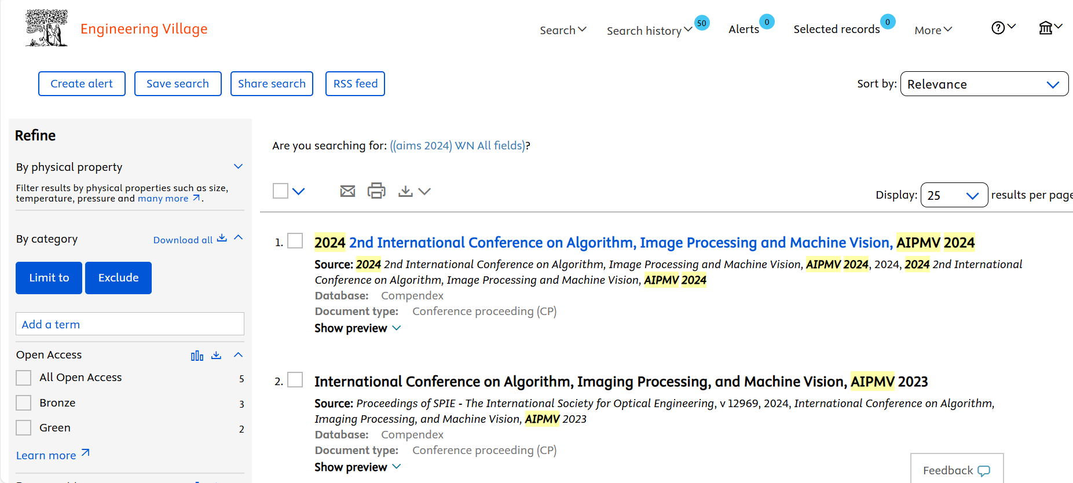
Task: Download Open Access facet data
Action: click(216, 355)
